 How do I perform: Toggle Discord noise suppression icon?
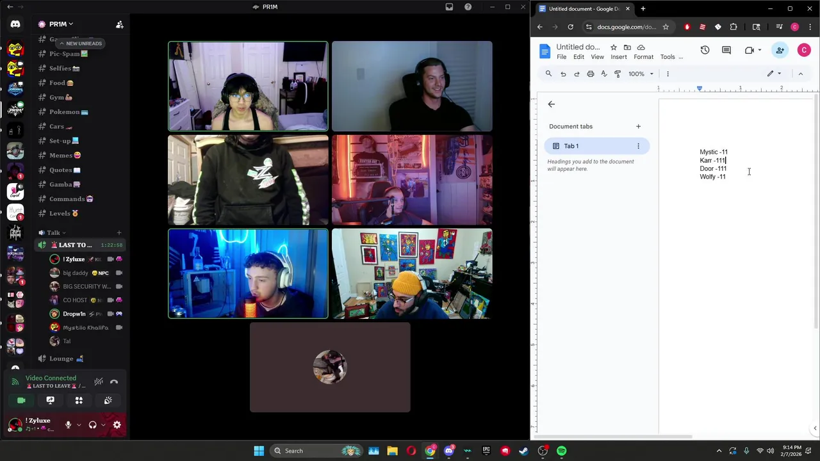[98, 382]
